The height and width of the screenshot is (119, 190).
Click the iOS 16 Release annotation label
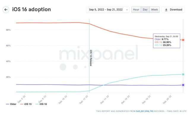pos(91,58)
